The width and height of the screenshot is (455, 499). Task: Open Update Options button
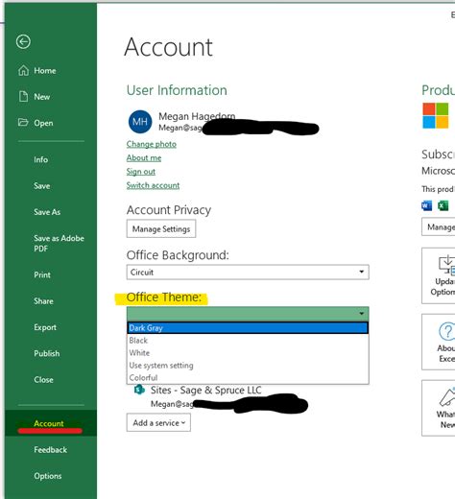(439, 275)
